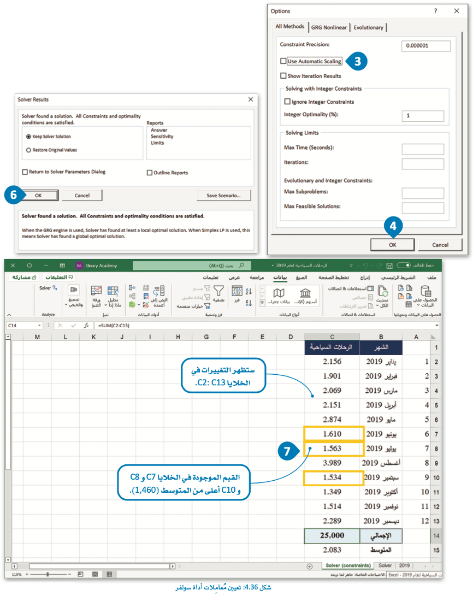The image size is (473, 596).
Task: Open What-If Analysis (ماذا إذا) dropdown arrow
Action: click(105, 305)
